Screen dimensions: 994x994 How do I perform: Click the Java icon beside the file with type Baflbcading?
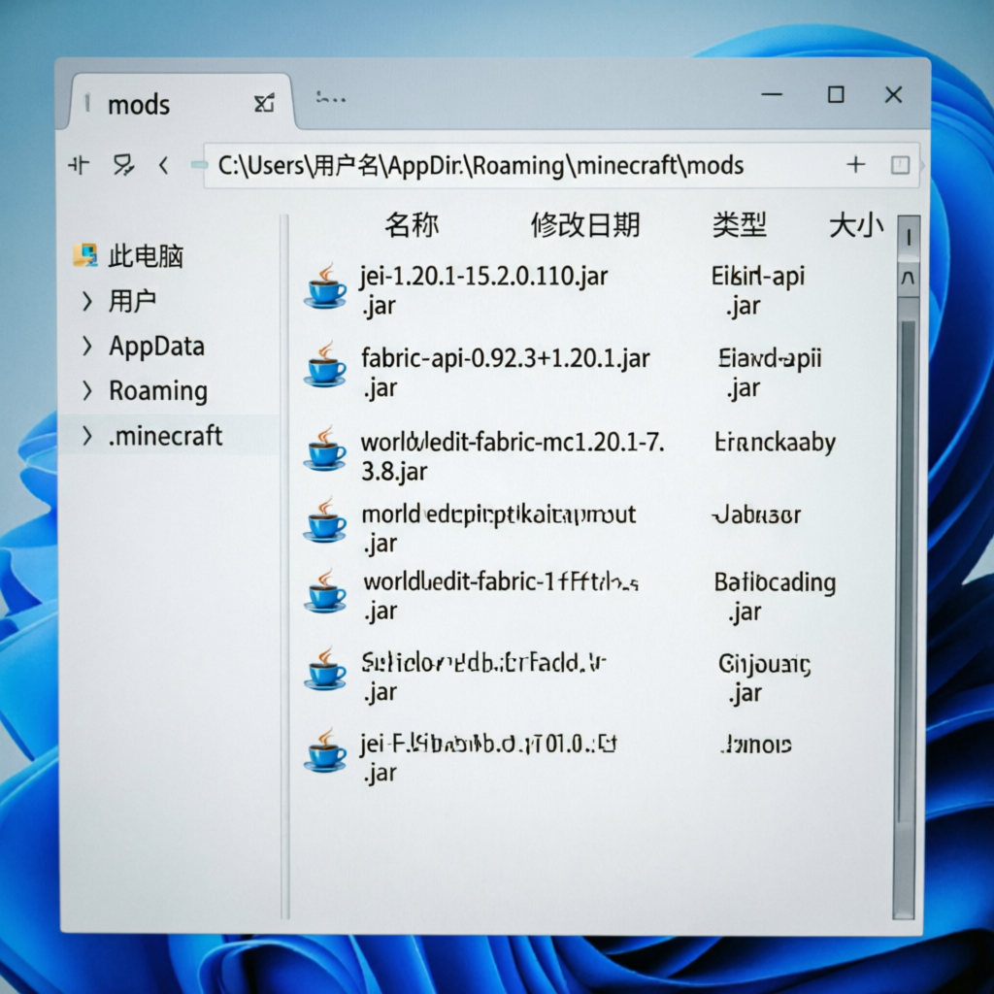click(325, 590)
